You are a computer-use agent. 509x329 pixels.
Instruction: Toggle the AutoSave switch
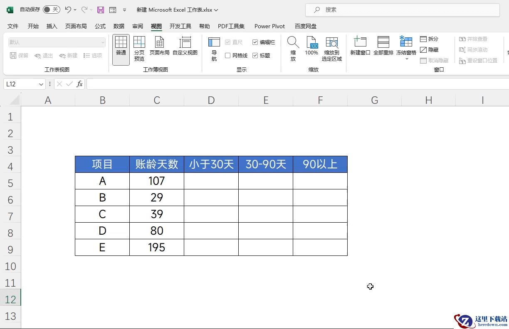click(51, 10)
